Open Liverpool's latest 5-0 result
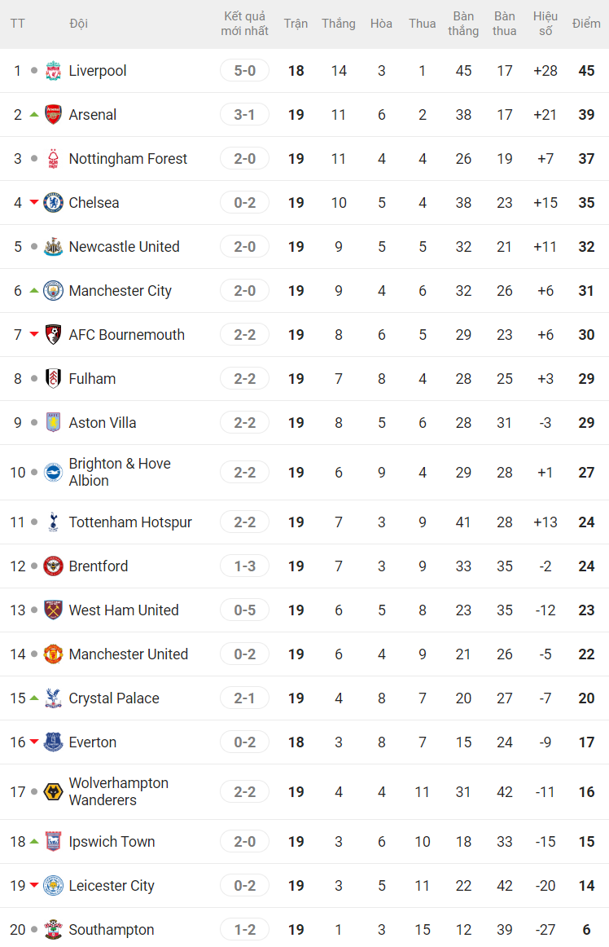Image resolution: width=609 pixels, height=947 pixels. point(244,71)
